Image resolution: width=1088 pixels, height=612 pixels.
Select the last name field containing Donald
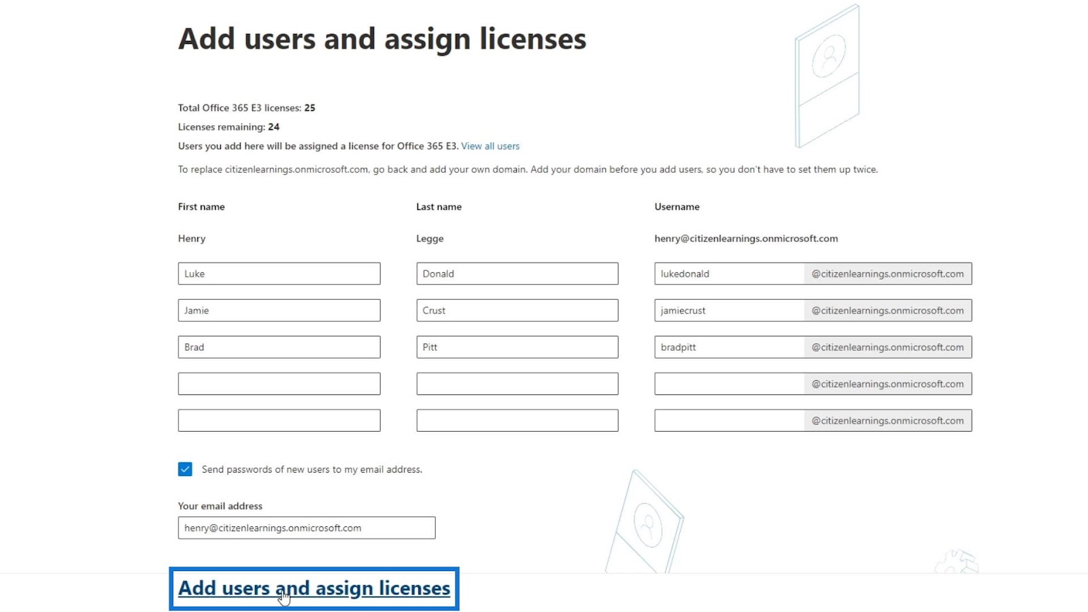(x=517, y=274)
